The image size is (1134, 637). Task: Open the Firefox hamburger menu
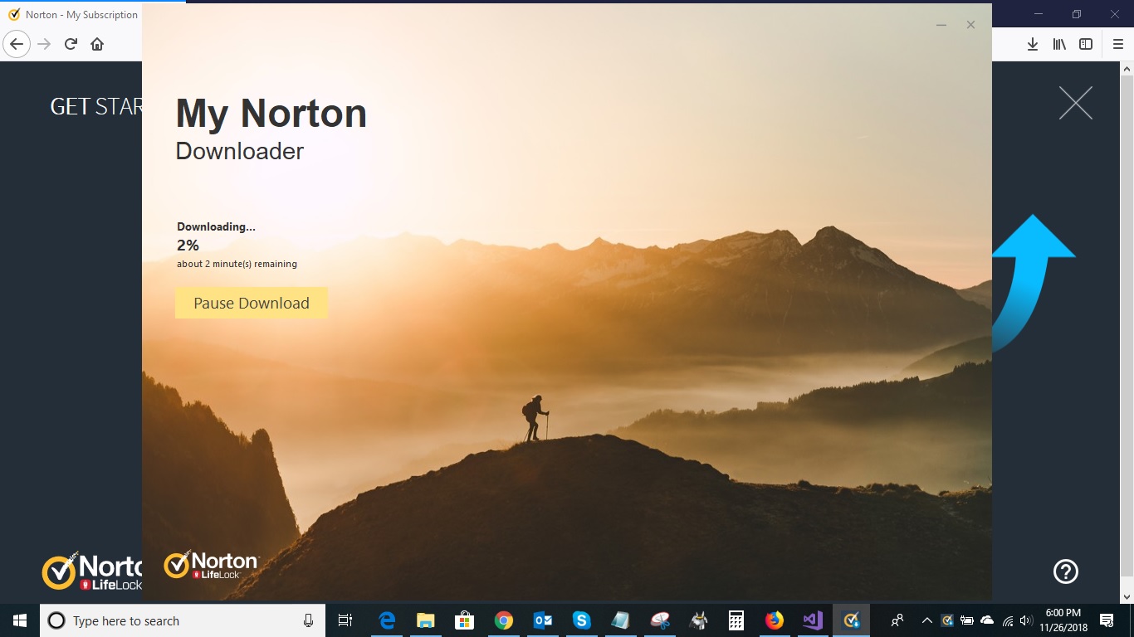tap(1118, 44)
